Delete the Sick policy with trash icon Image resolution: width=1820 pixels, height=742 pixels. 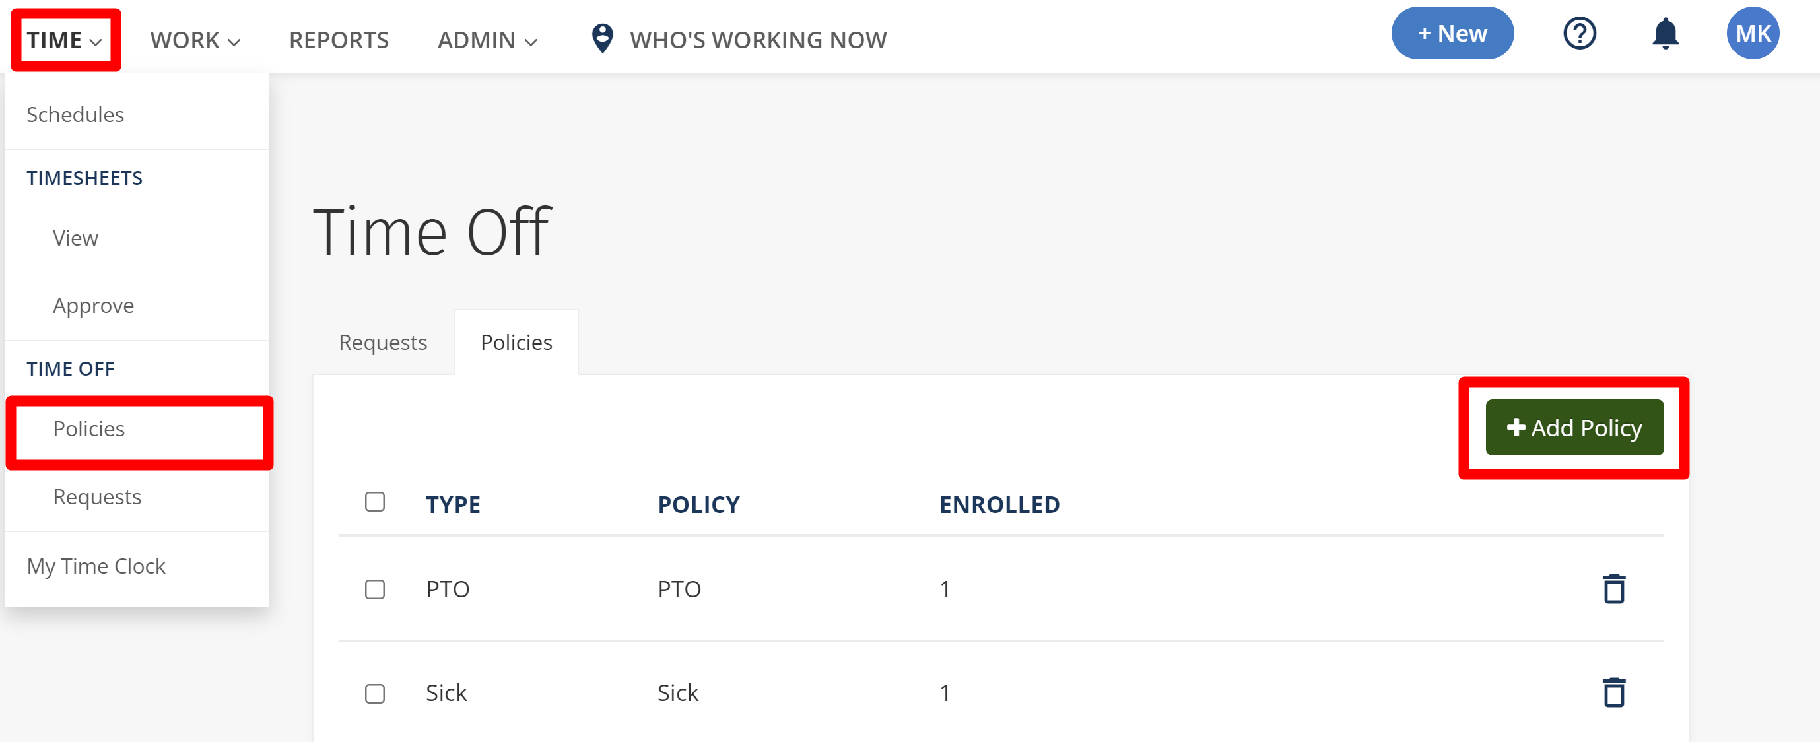[x=1613, y=692]
